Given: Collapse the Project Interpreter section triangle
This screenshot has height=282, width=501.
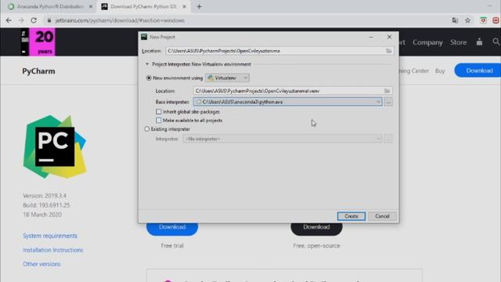Looking at the screenshot, I should (x=147, y=64).
